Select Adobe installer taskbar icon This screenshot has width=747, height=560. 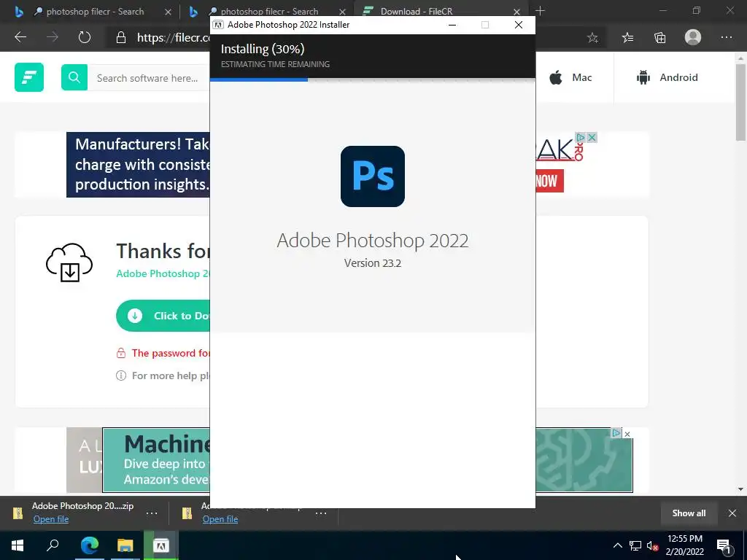point(161,545)
